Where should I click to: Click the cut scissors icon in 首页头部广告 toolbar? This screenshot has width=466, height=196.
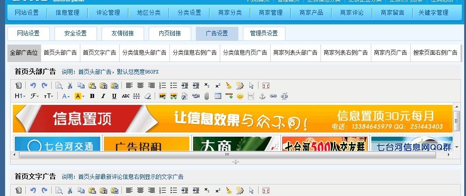(x=70, y=86)
